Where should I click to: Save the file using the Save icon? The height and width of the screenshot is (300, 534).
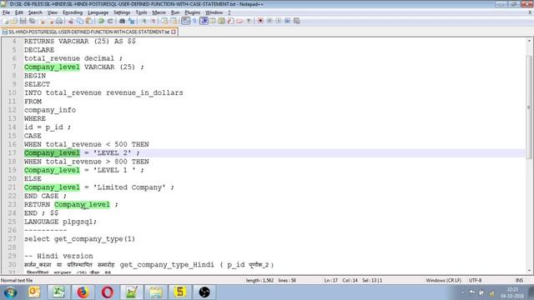pyautogui.click(x=23, y=21)
